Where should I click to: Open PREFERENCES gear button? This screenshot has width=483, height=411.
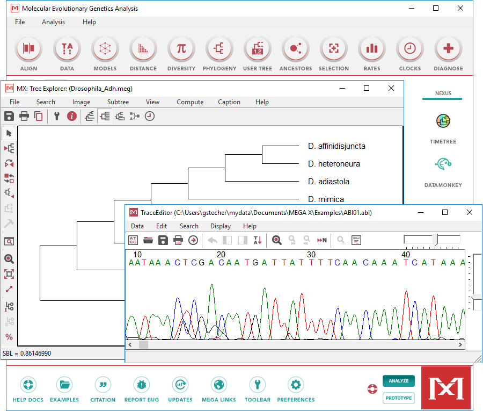[x=296, y=390]
